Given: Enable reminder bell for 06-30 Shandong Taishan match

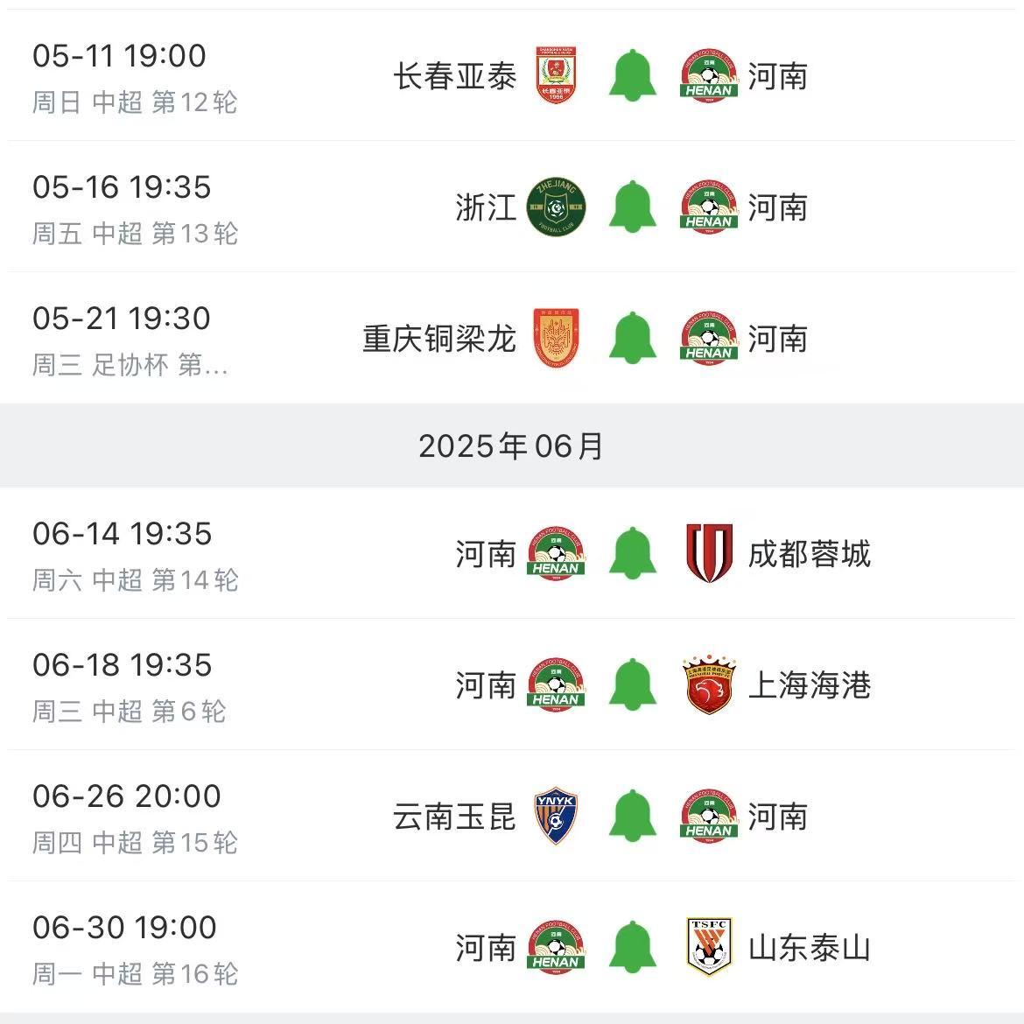Looking at the screenshot, I should [x=632, y=948].
